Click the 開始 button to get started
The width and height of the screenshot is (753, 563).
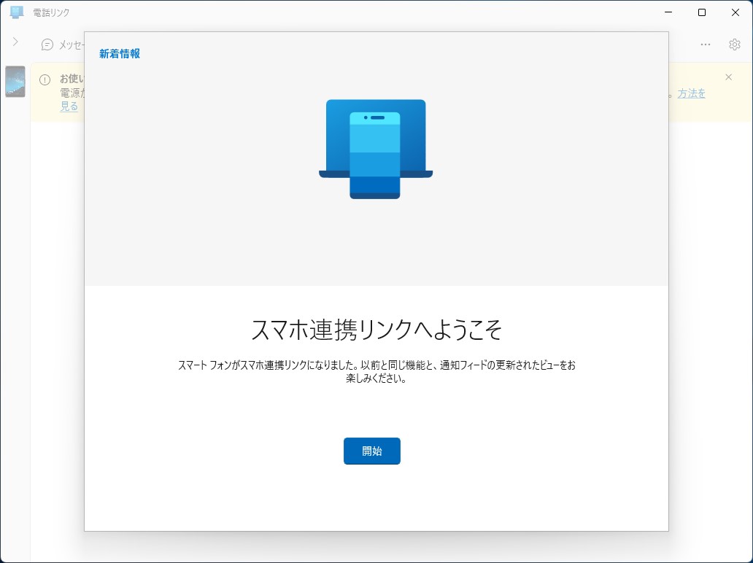coord(371,451)
